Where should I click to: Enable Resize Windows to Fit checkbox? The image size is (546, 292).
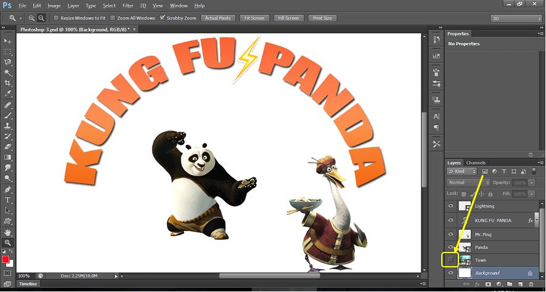point(55,18)
